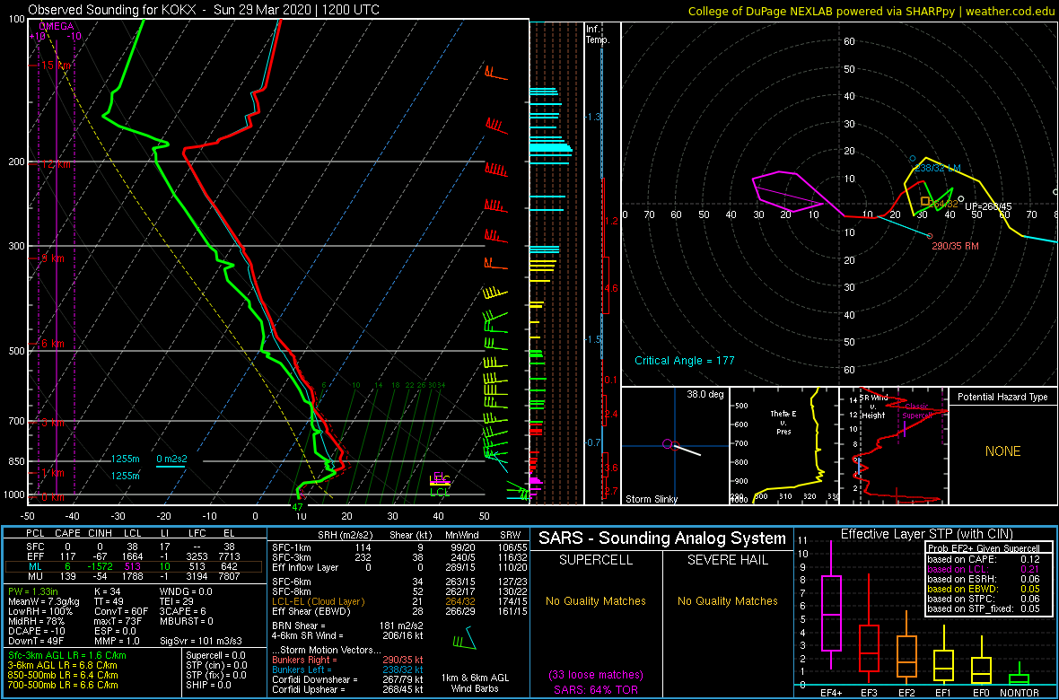Click the NONE hazard type value
Viewport: 1059px width, 700px height.
(1002, 451)
